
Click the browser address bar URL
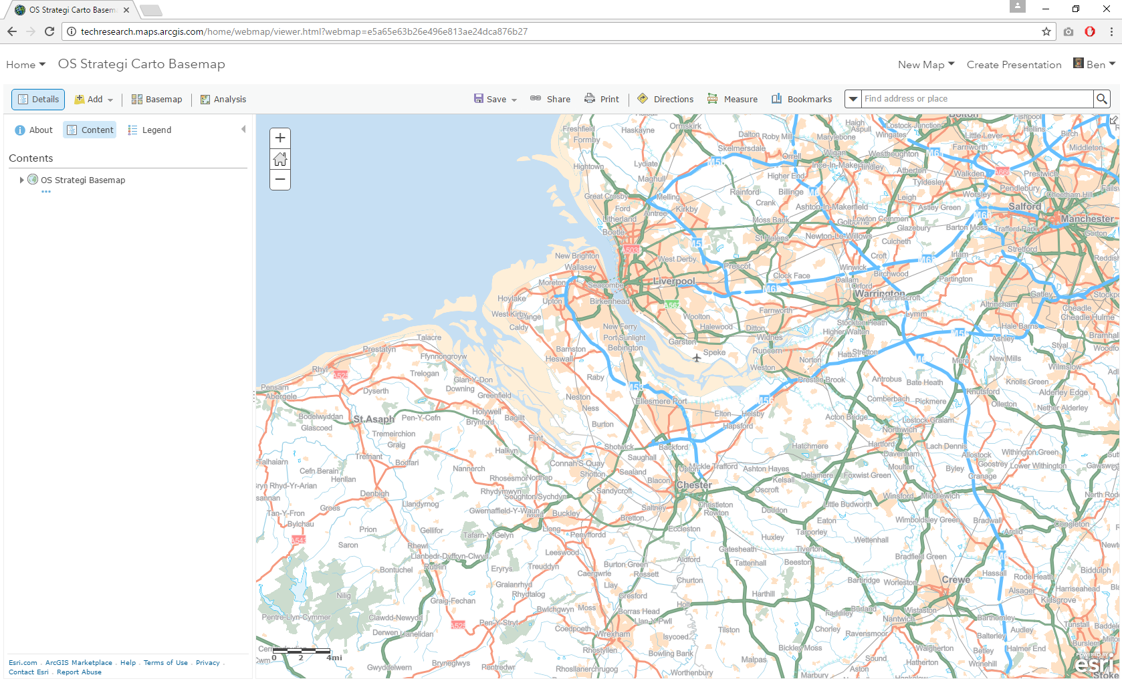click(304, 31)
